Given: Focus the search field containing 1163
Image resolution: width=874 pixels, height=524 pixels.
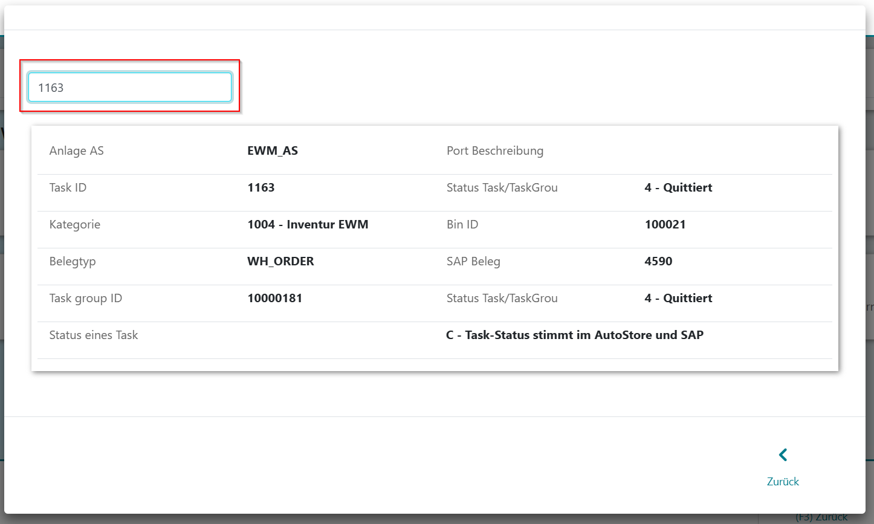Looking at the screenshot, I should point(129,88).
